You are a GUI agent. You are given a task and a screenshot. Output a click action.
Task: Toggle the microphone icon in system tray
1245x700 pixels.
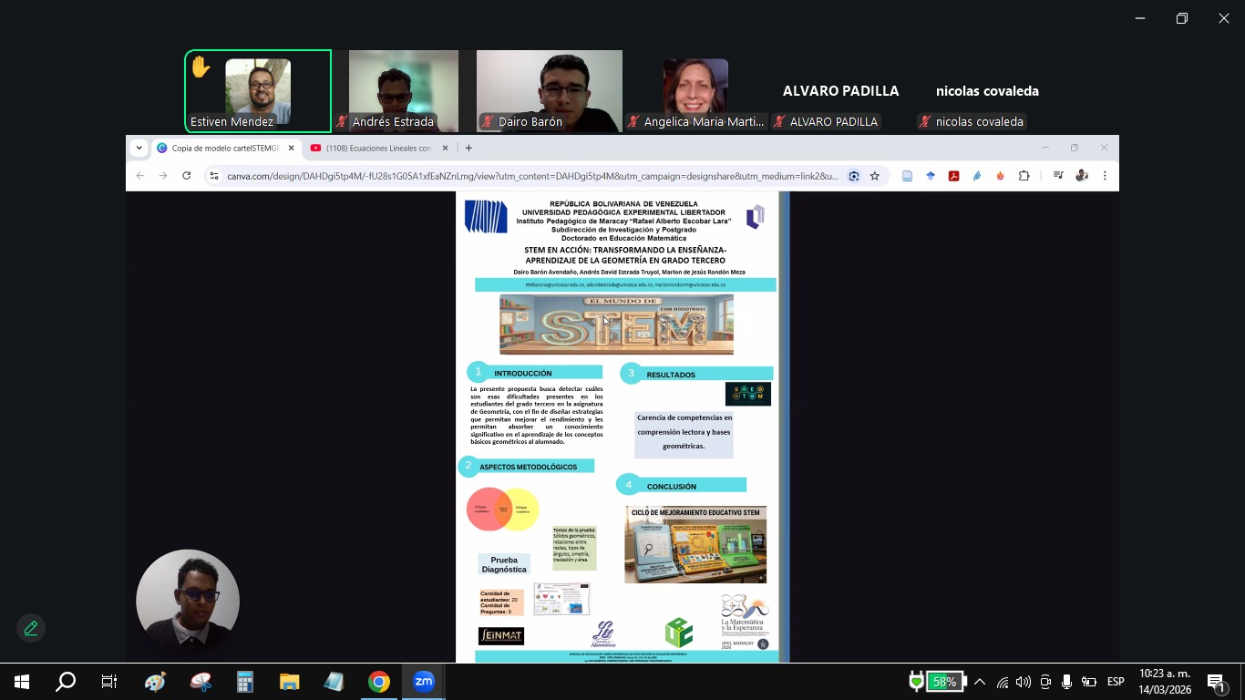pyautogui.click(x=1065, y=682)
